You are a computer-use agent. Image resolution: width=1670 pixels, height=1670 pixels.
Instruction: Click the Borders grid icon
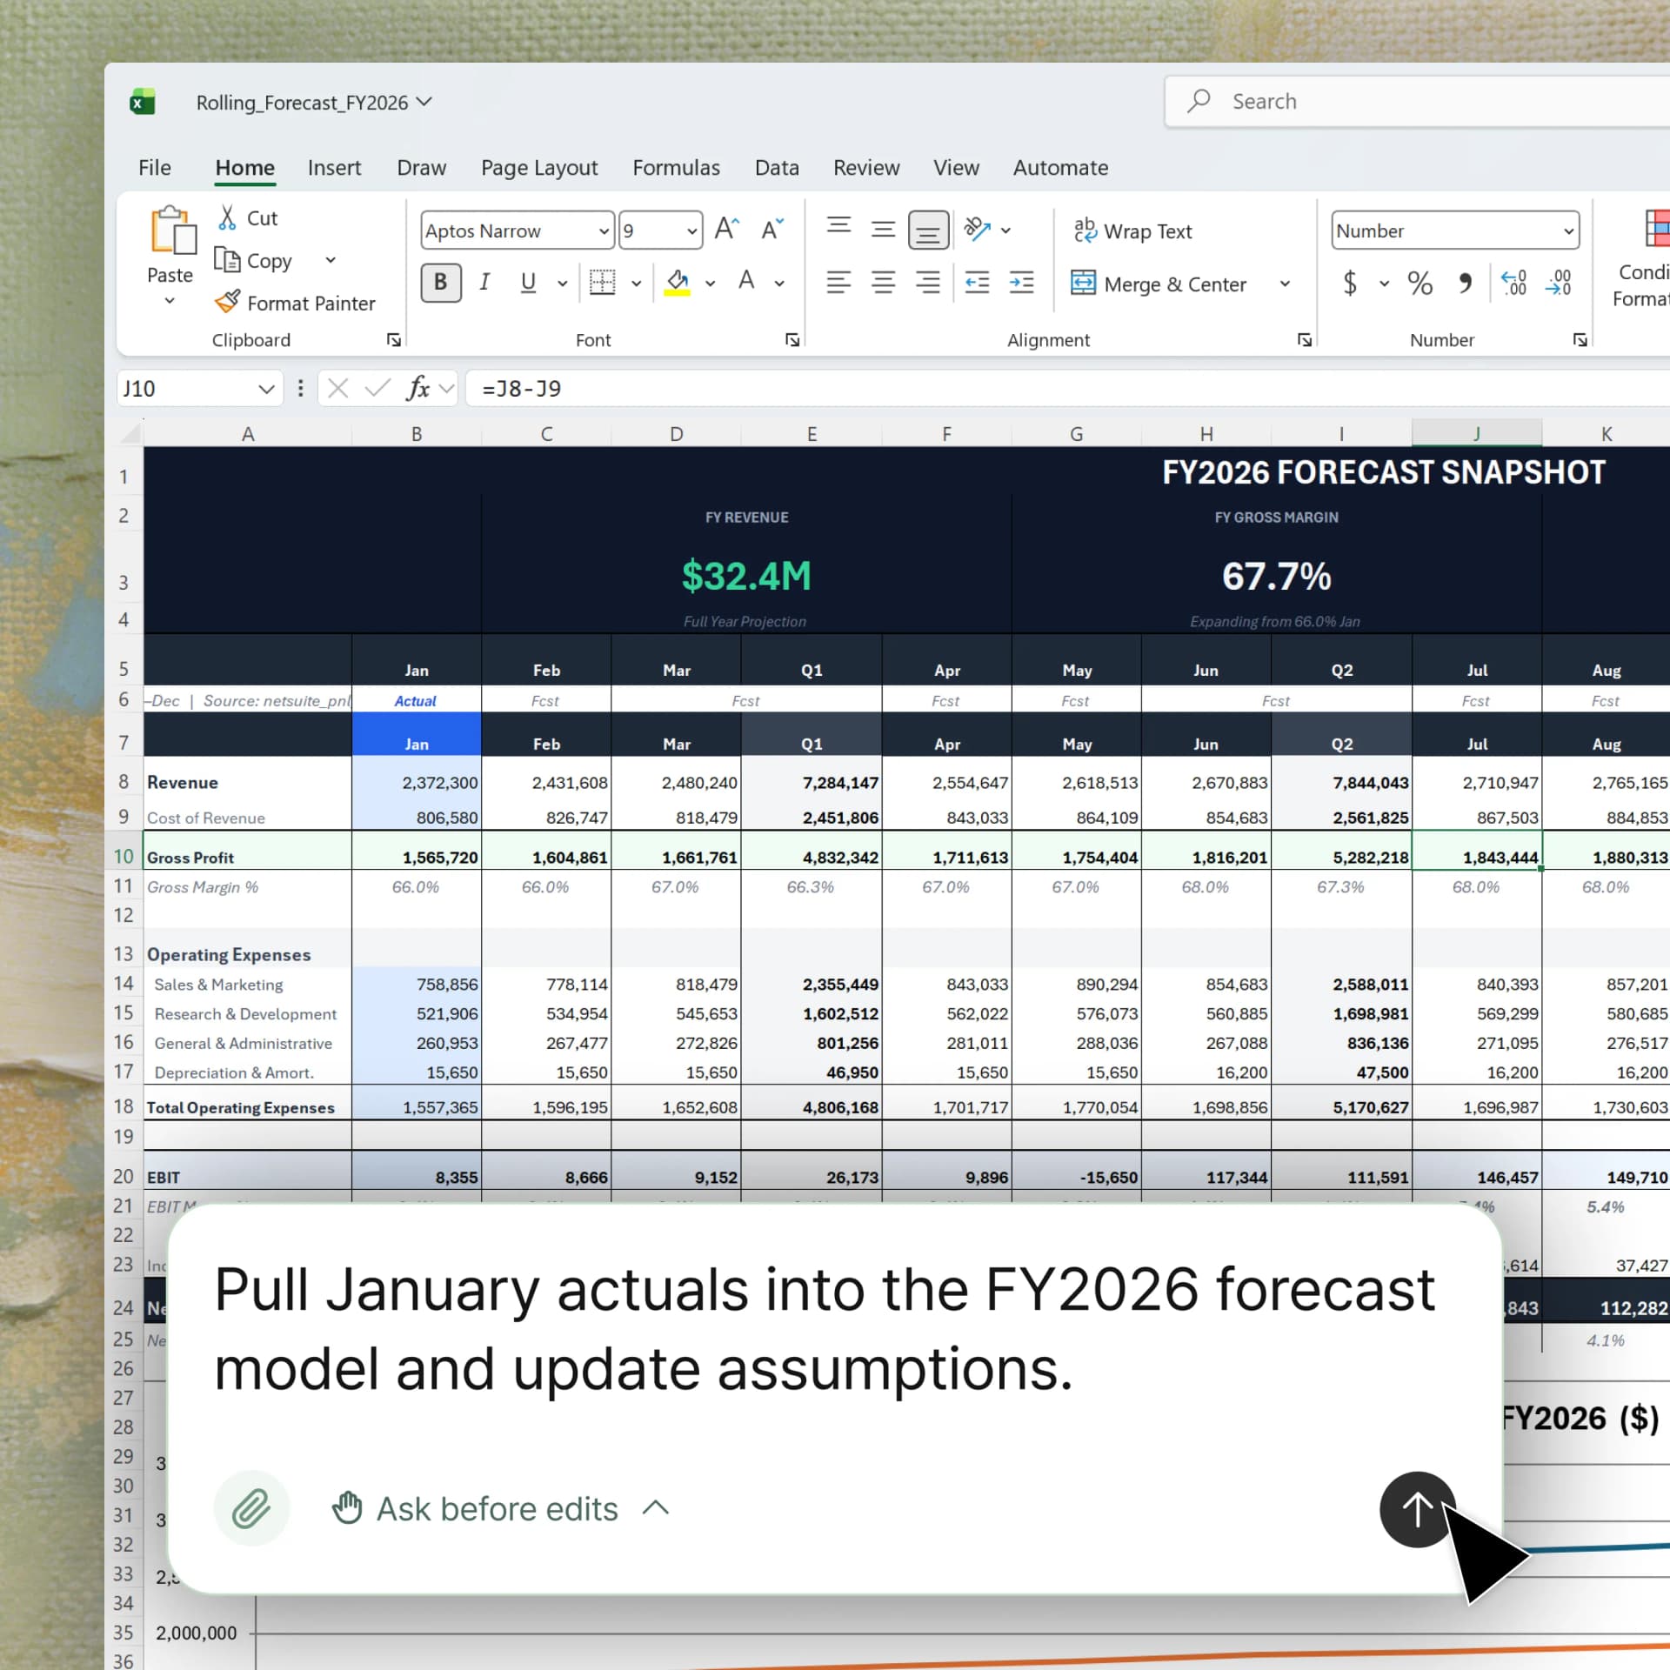click(x=602, y=282)
